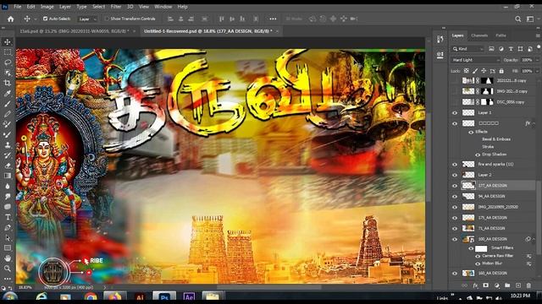
Task: Select the Blur tool
Action: [8, 186]
